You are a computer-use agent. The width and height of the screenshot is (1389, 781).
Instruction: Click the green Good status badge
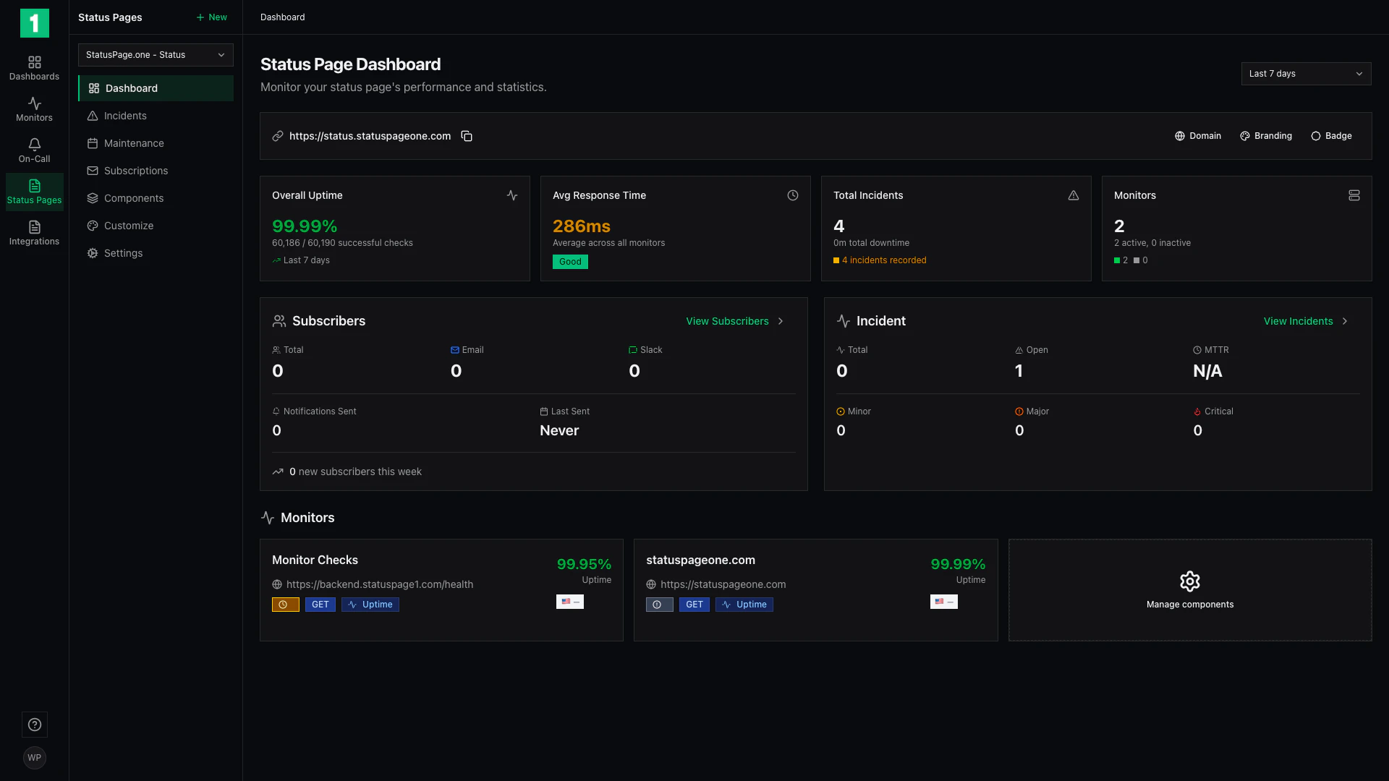click(x=570, y=262)
